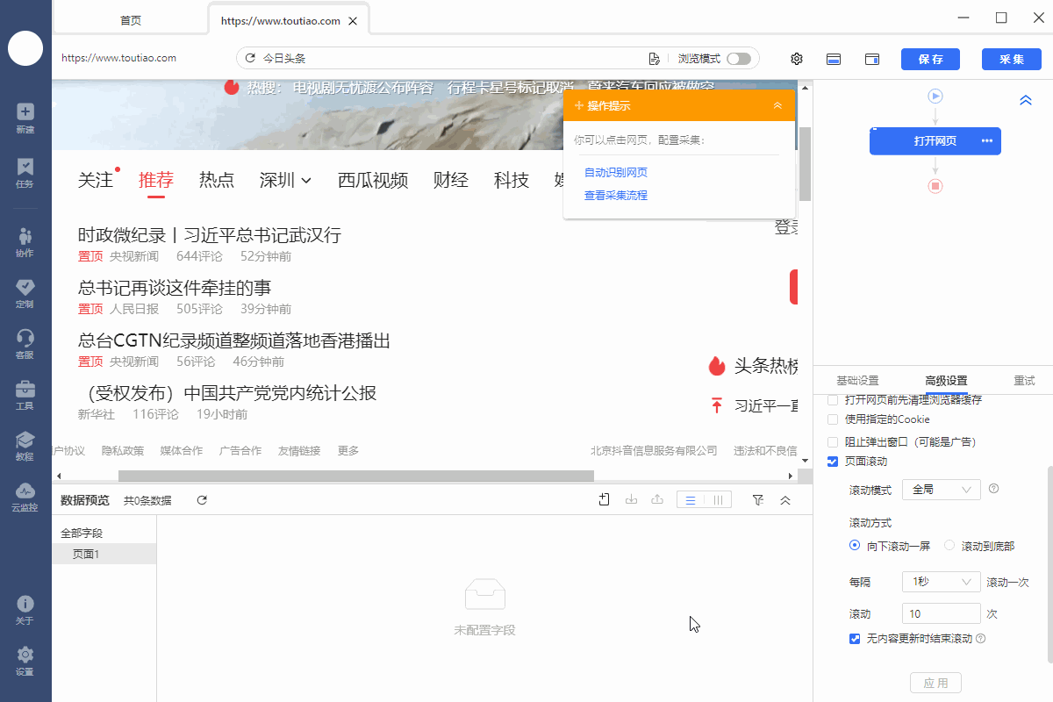Open the 新建 (New) sidebar icon
The width and height of the screenshot is (1053, 702).
pyautogui.click(x=25, y=118)
